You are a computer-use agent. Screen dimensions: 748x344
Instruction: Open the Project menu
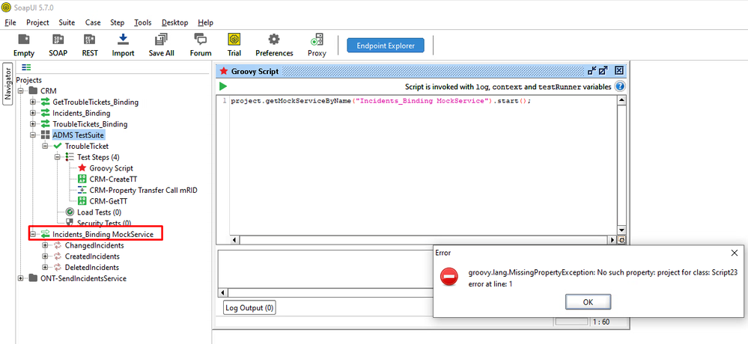[37, 22]
